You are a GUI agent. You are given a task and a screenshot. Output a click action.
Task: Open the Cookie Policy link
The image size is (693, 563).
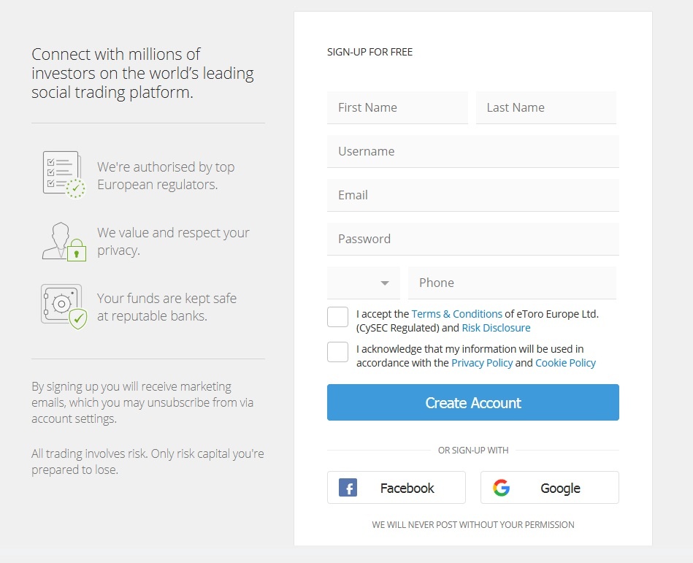(565, 362)
